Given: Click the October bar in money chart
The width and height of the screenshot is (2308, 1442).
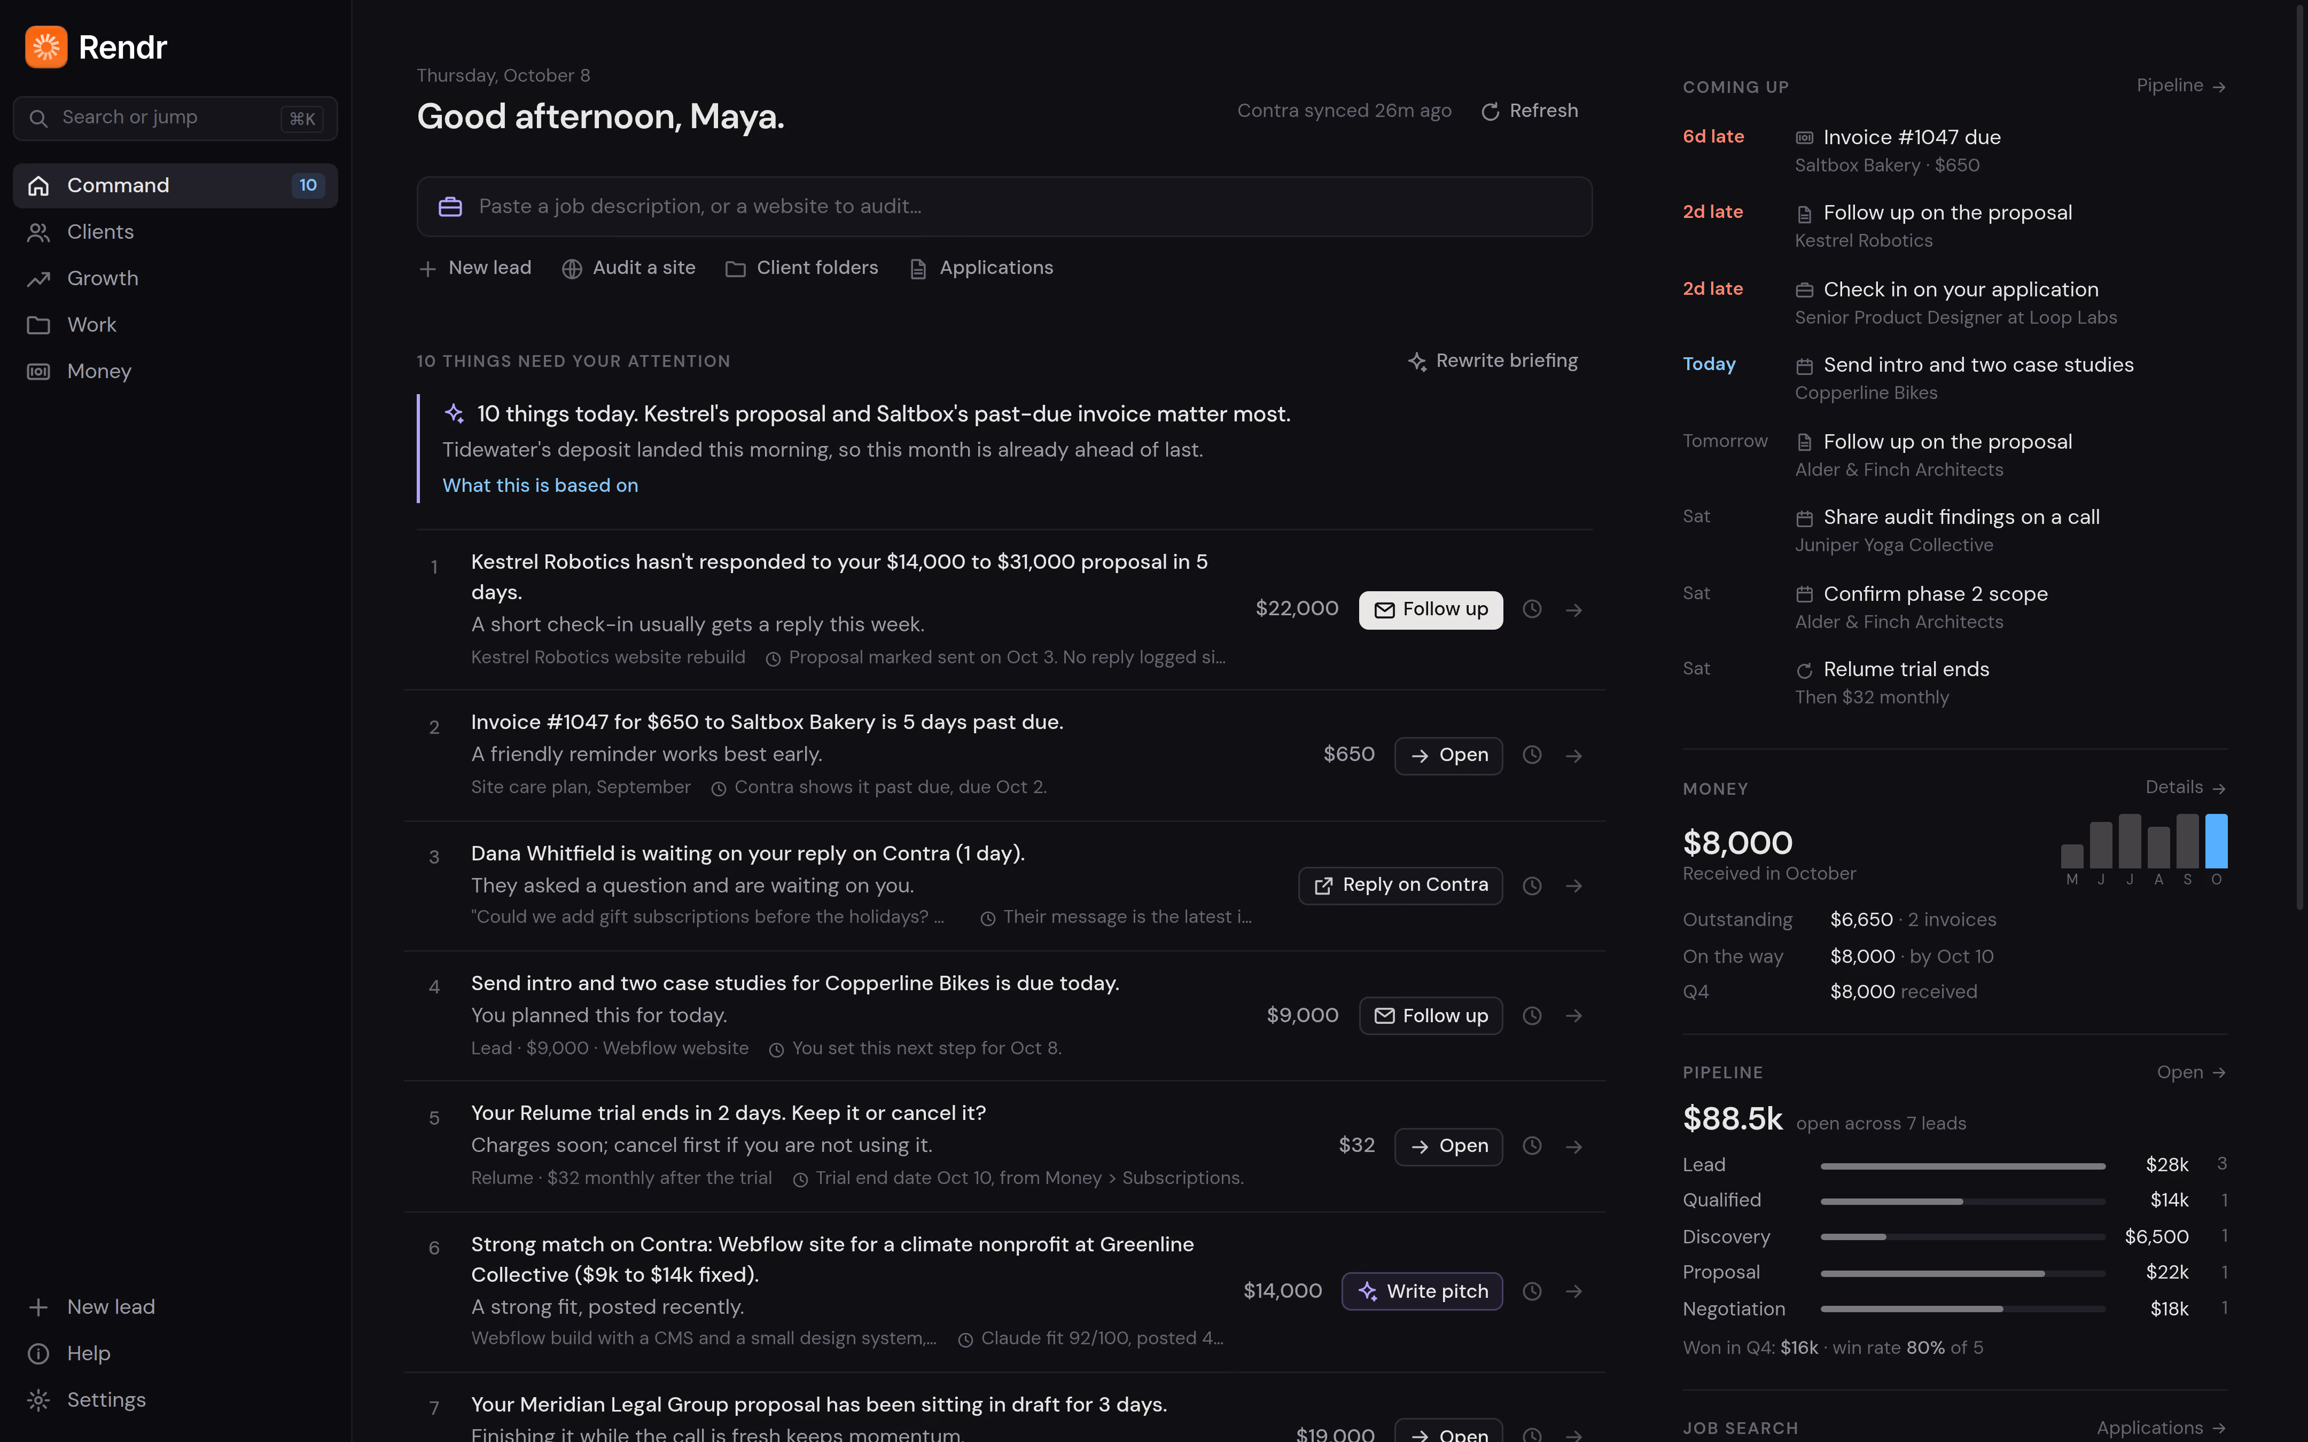Looking at the screenshot, I should pyautogui.click(x=2217, y=841).
